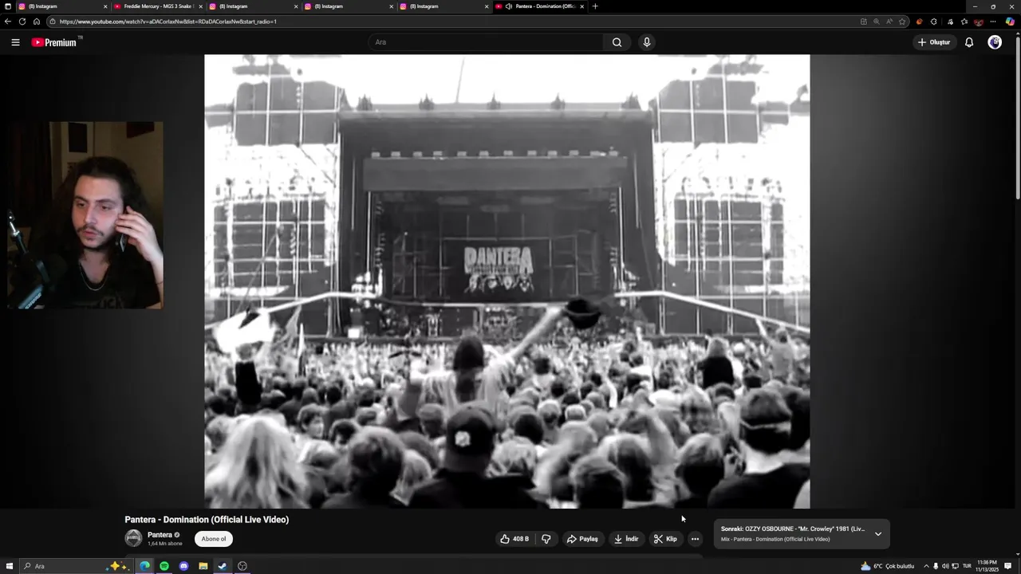This screenshot has width=1021, height=574.
Task: Start voice search with microphone icon
Action: click(x=647, y=42)
